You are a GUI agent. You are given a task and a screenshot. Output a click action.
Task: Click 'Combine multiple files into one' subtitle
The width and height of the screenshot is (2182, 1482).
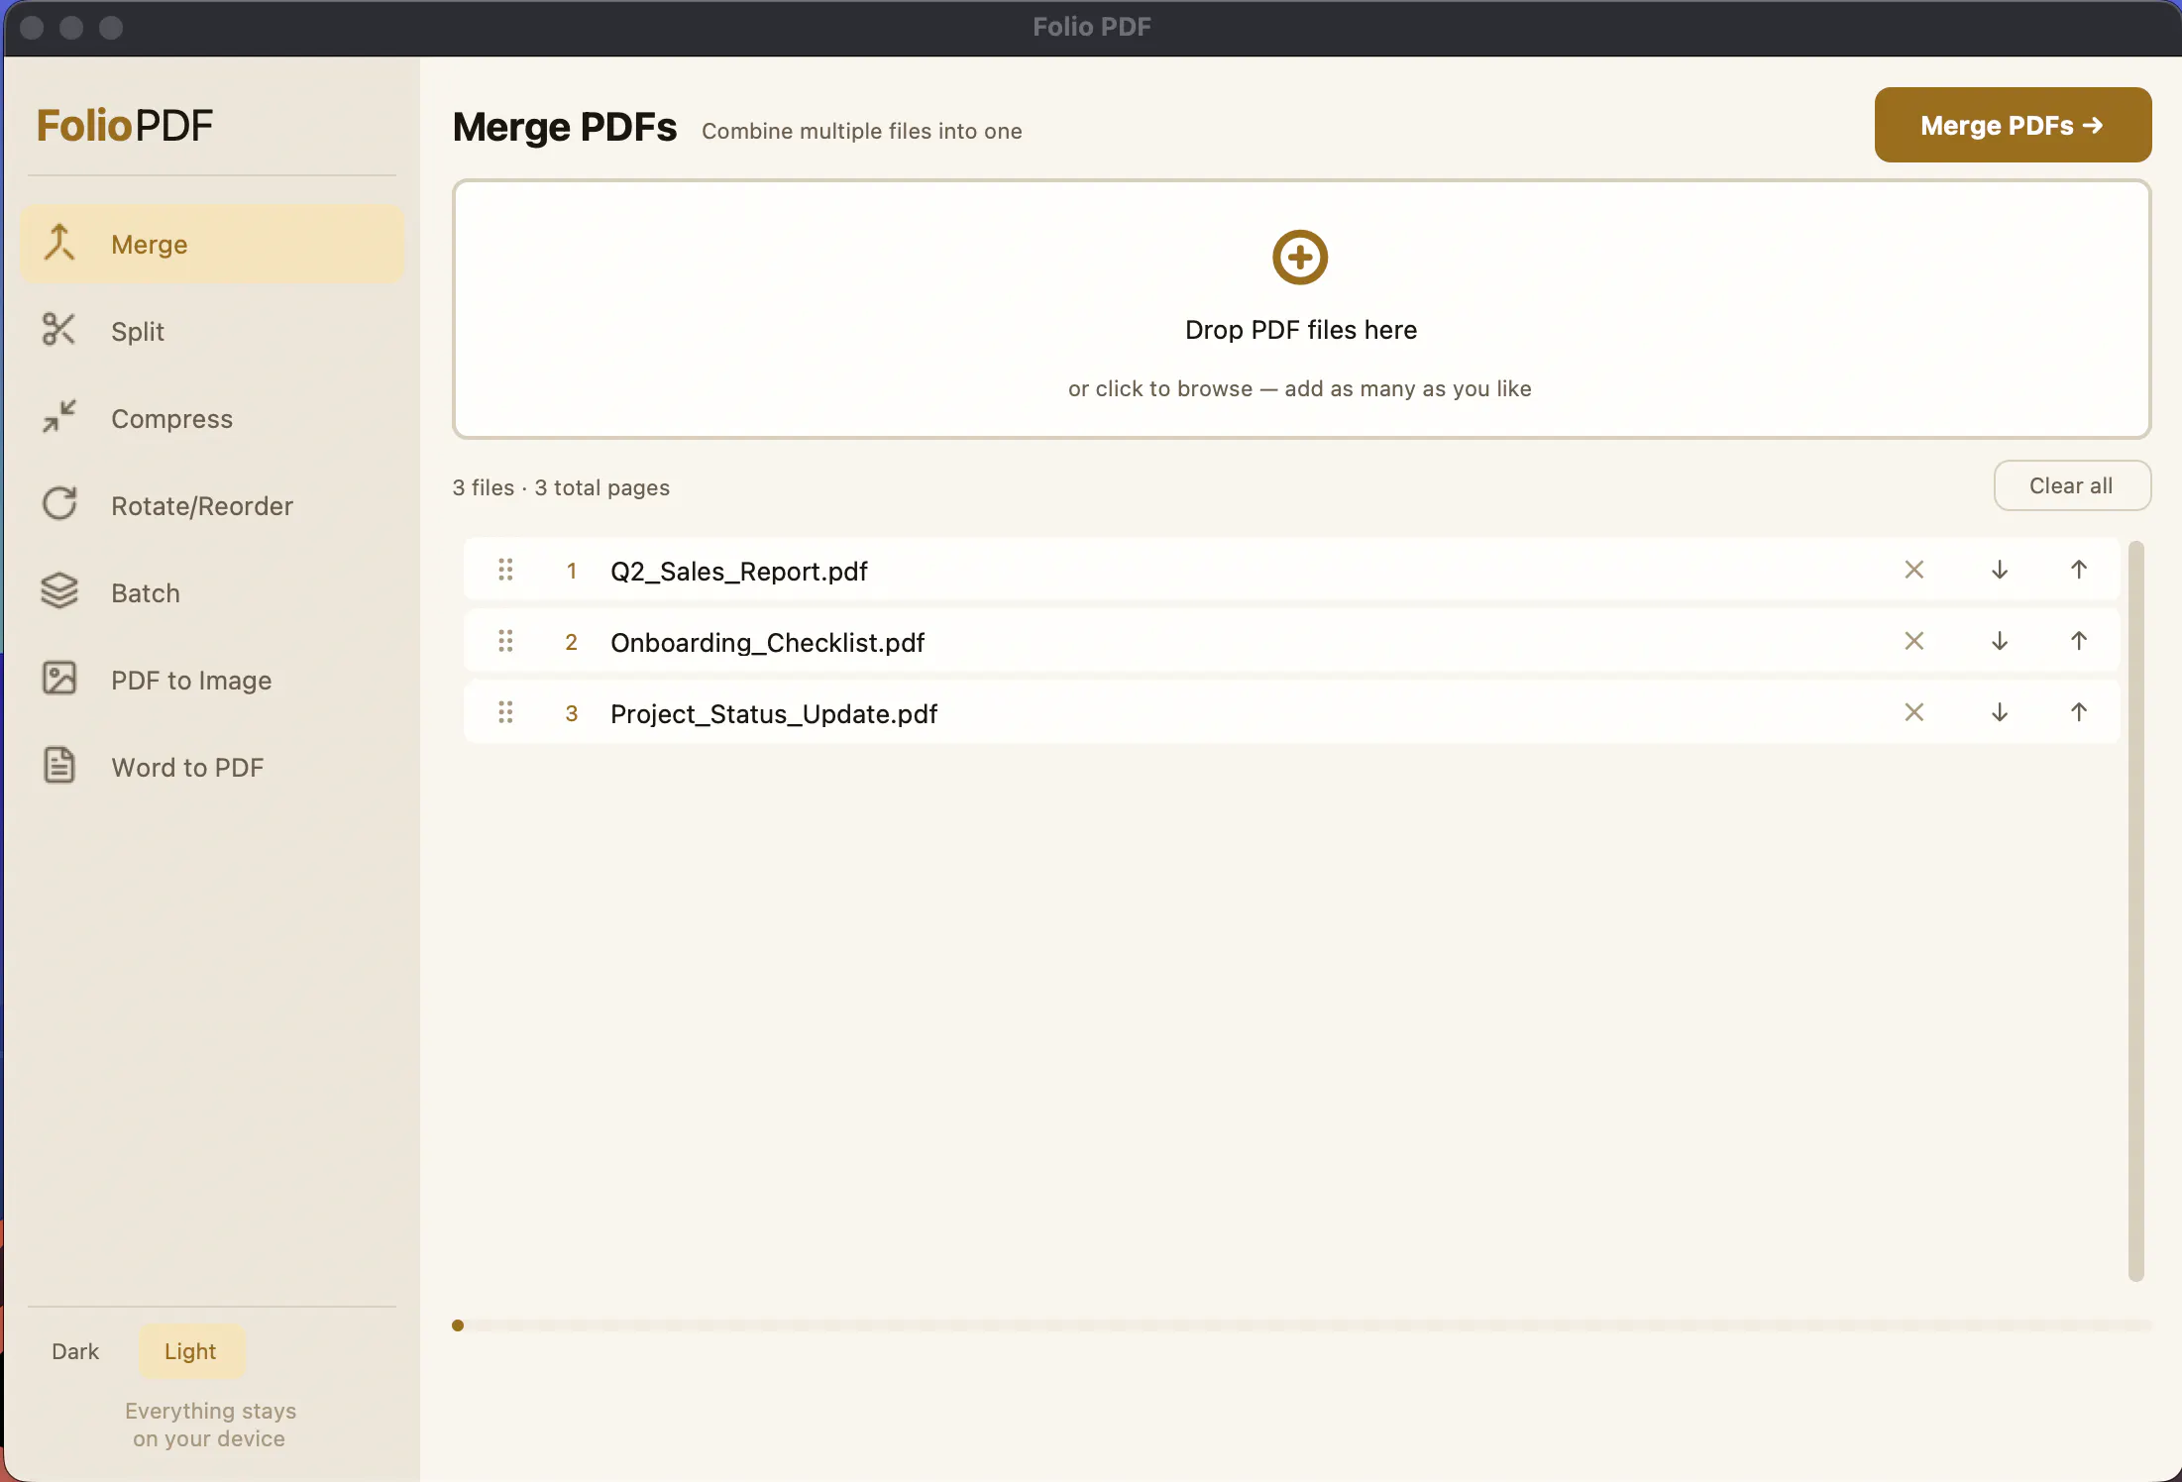(x=862, y=131)
